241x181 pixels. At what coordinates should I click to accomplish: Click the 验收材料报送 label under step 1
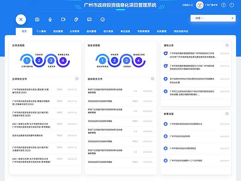[x=102, y=66]
